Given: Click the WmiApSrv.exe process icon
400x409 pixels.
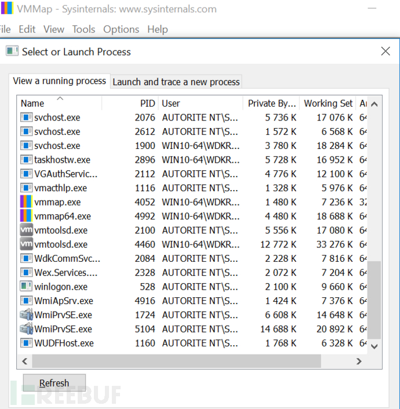Looking at the screenshot, I should point(26,301).
